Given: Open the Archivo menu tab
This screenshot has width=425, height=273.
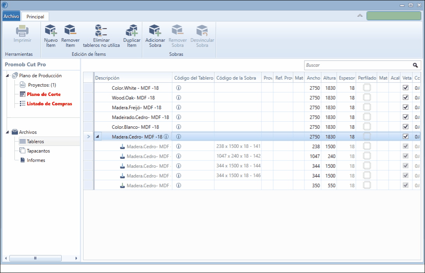Looking at the screenshot, I should (11, 16).
